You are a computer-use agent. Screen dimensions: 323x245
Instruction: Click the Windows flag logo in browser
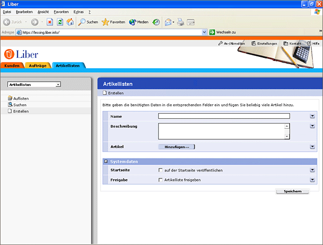[317, 12]
